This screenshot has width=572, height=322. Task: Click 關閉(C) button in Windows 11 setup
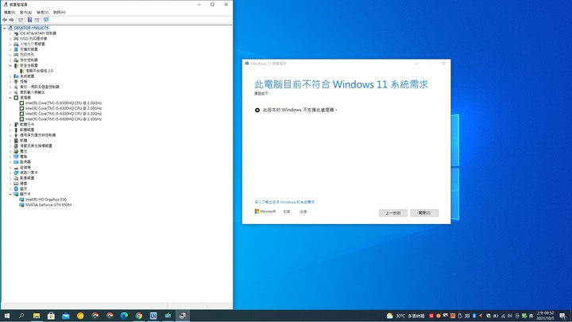(424, 213)
